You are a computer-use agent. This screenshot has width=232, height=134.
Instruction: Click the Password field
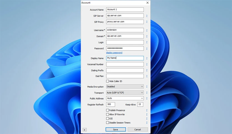pos(125,48)
